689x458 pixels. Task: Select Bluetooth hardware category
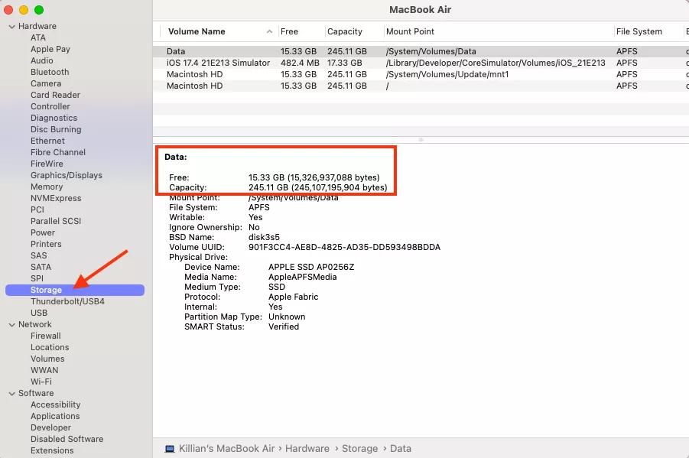[50, 72]
